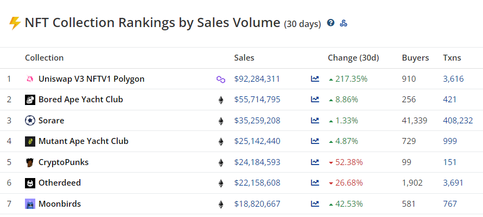This screenshot has height=217, width=483.
Task: Click the Mutant Ape Yacht Club logo
Action: point(30,142)
